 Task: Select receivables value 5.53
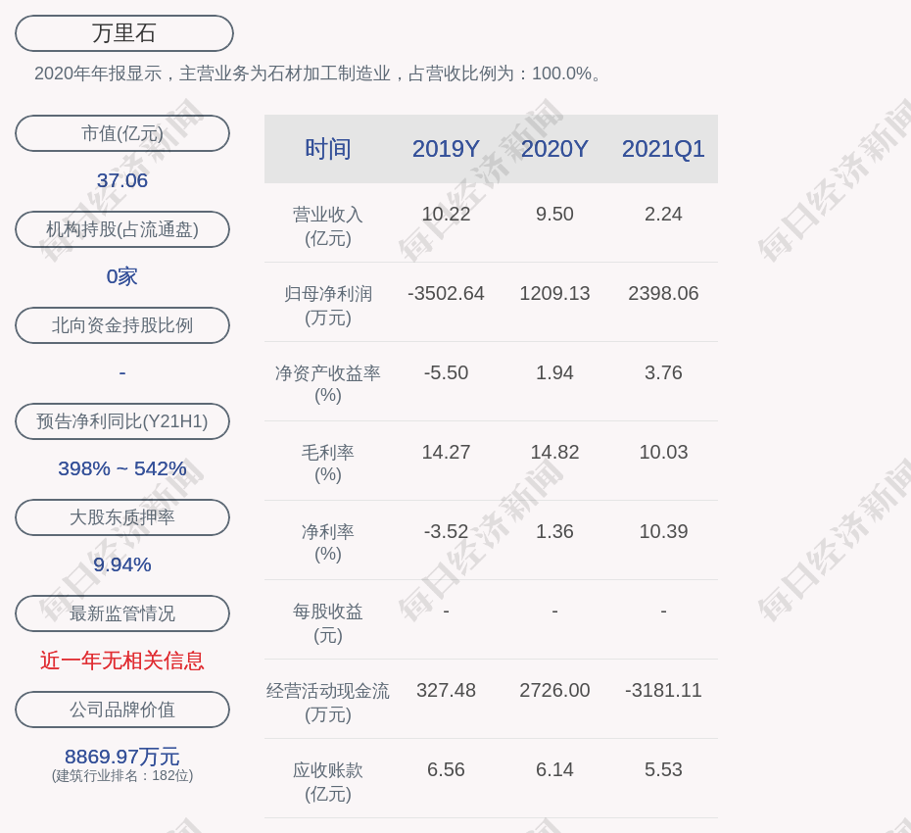(x=663, y=769)
